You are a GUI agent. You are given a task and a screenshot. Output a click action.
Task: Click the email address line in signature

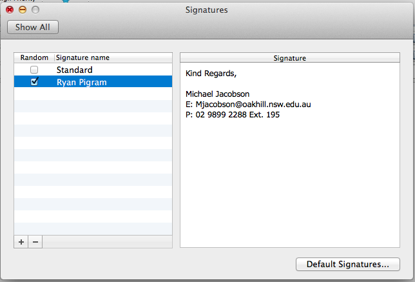click(x=248, y=104)
